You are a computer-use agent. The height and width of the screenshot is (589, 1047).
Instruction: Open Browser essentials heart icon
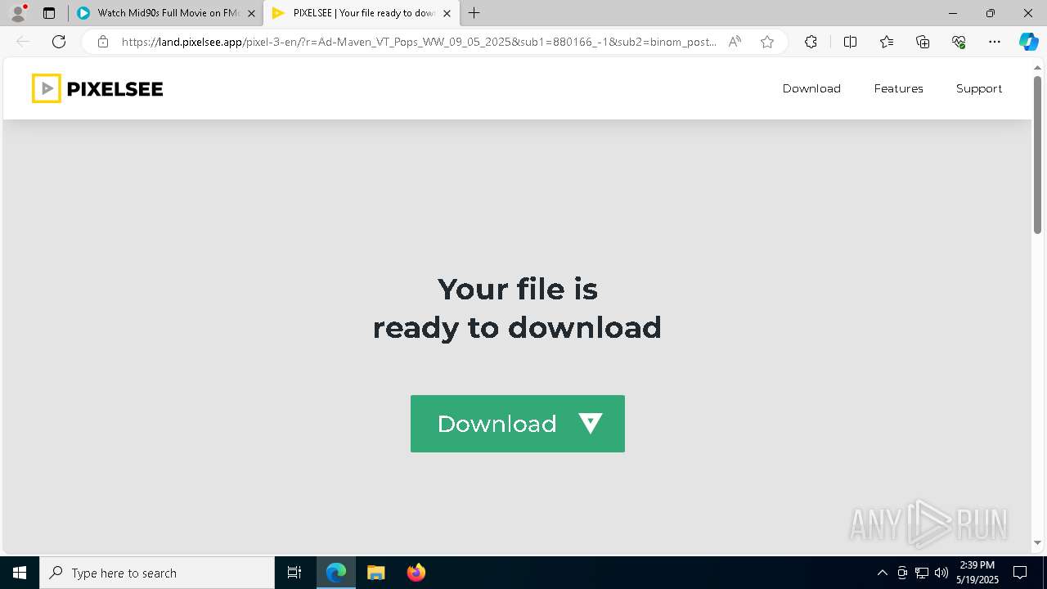pyautogui.click(x=959, y=42)
